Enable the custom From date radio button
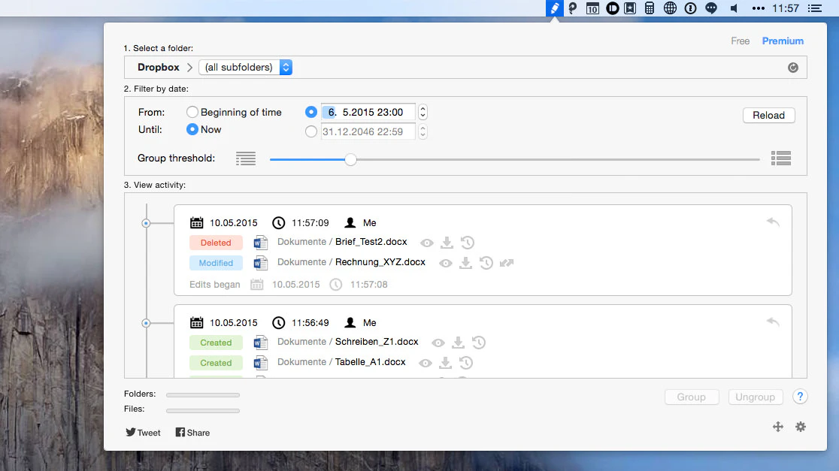 coord(311,112)
